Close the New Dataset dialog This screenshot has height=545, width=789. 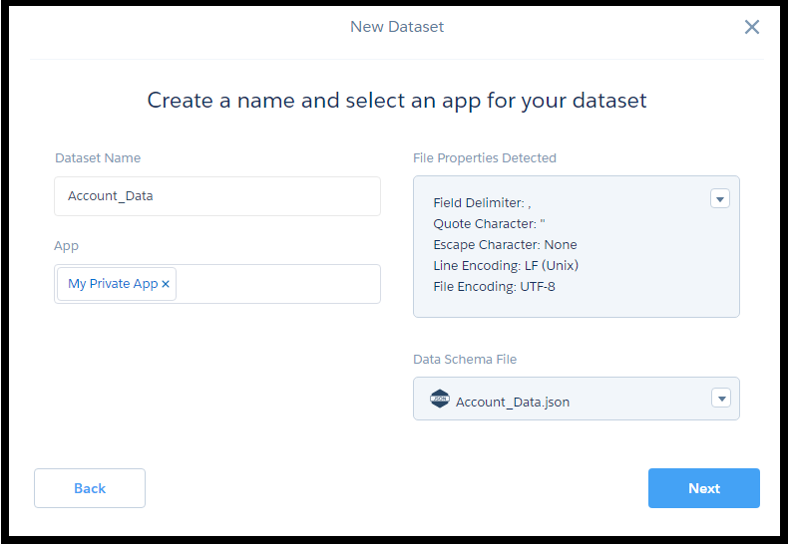tap(752, 27)
